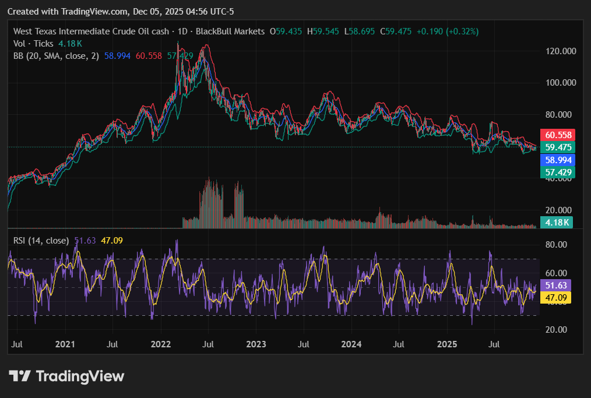Click the purple 51.63 RSI axis tag

coord(557,285)
